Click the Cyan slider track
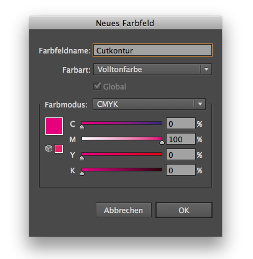 [122, 123]
